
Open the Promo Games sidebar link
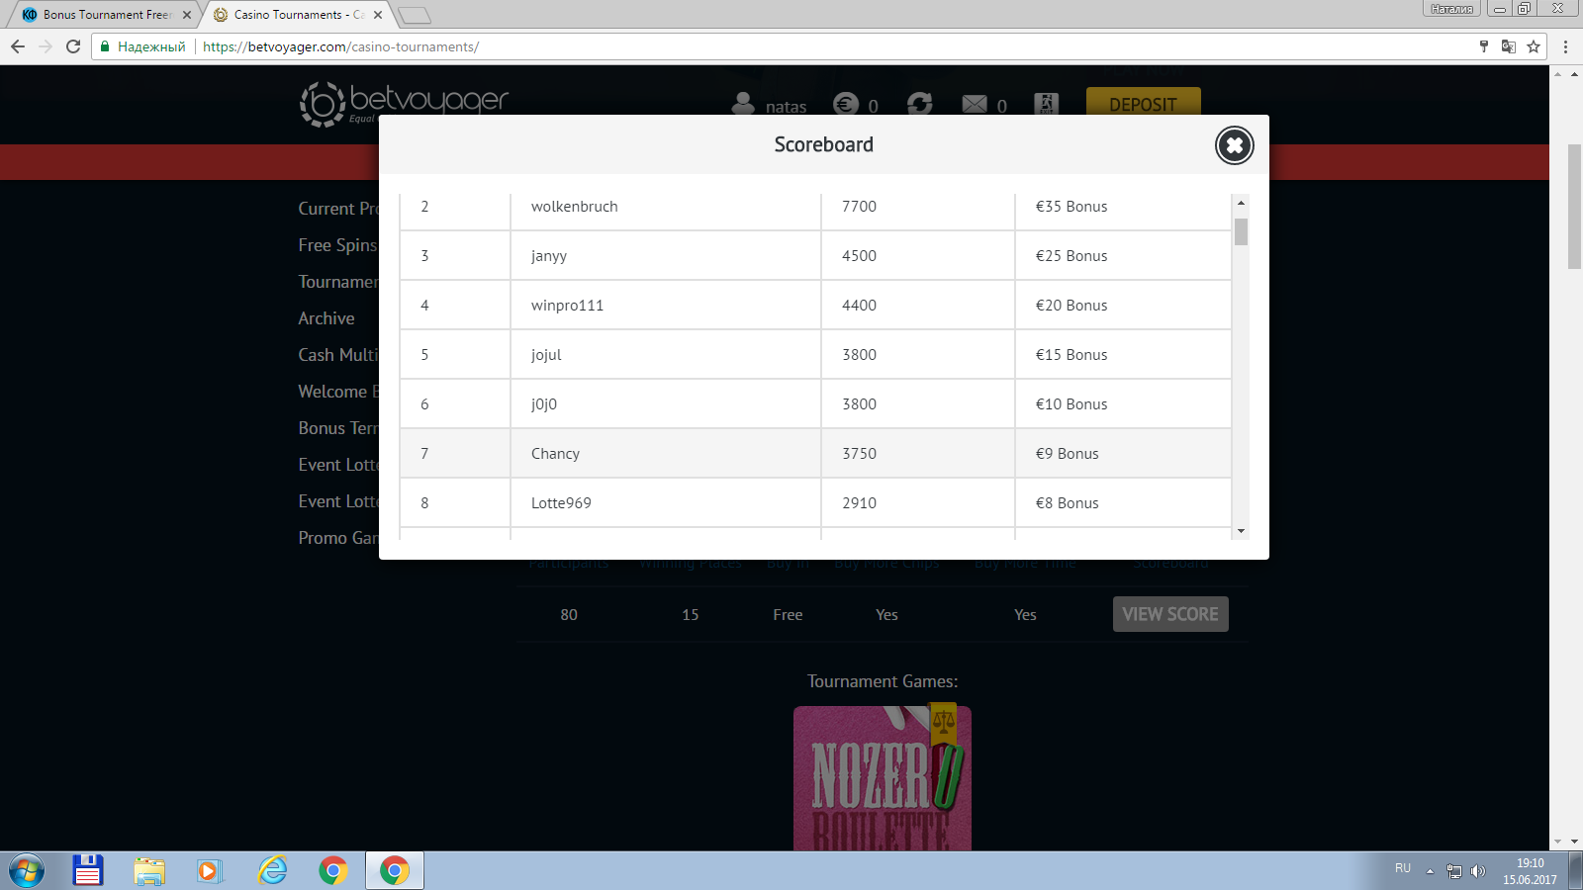[338, 538]
